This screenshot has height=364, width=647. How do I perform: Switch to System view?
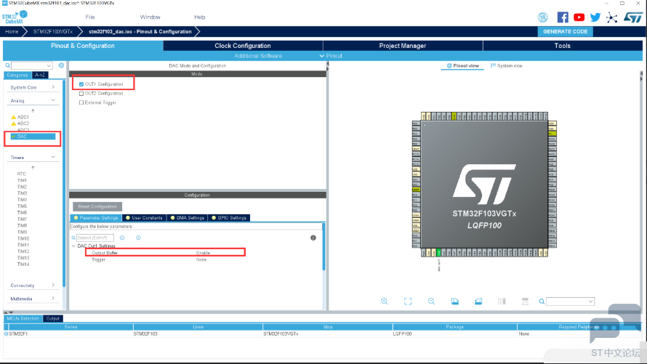click(x=506, y=66)
